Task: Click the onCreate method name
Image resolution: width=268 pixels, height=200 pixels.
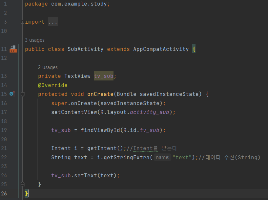Action: [x=100, y=94]
